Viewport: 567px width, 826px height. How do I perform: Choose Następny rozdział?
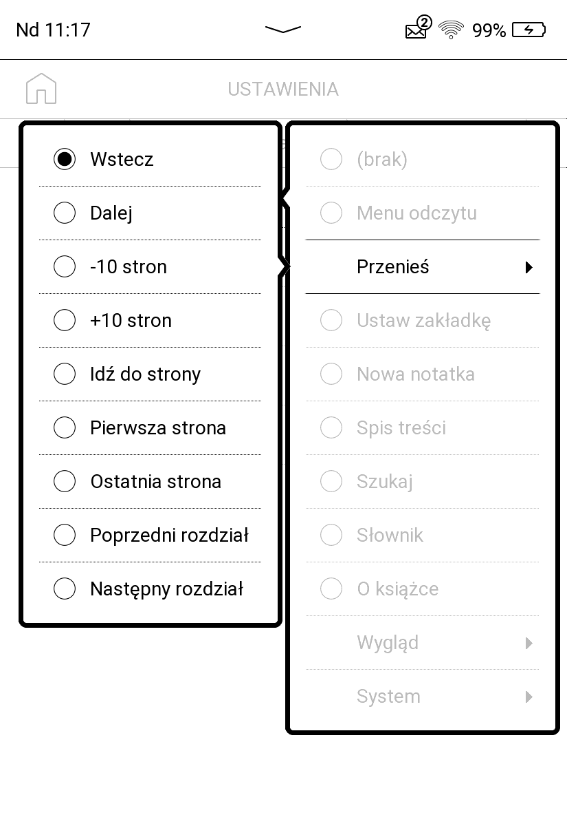coord(150,589)
